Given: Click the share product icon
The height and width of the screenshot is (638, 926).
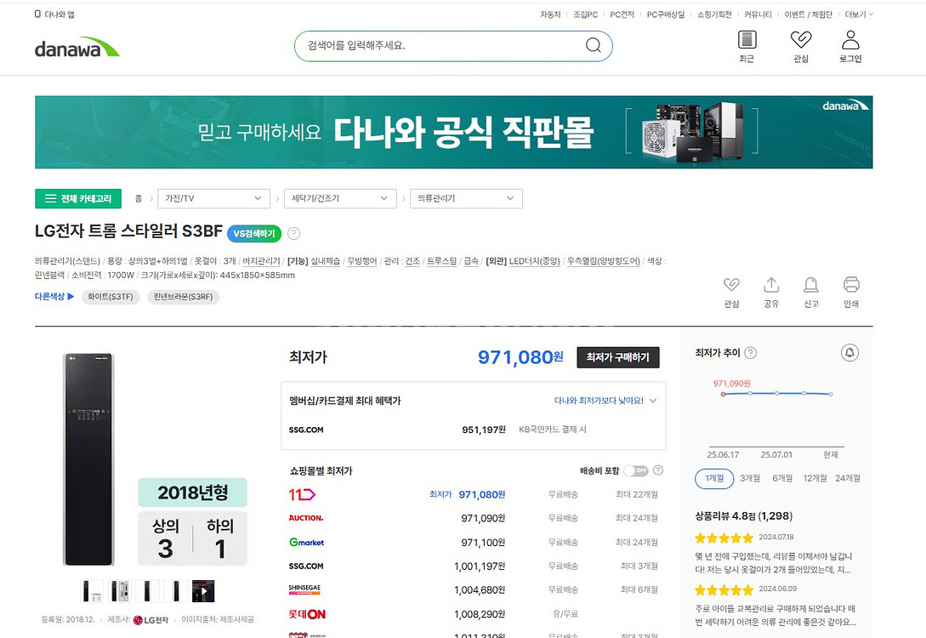Looking at the screenshot, I should (x=771, y=285).
